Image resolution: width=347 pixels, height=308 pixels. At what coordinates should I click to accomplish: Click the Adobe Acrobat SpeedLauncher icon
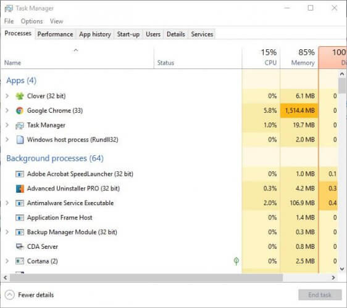pyautogui.click(x=20, y=174)
